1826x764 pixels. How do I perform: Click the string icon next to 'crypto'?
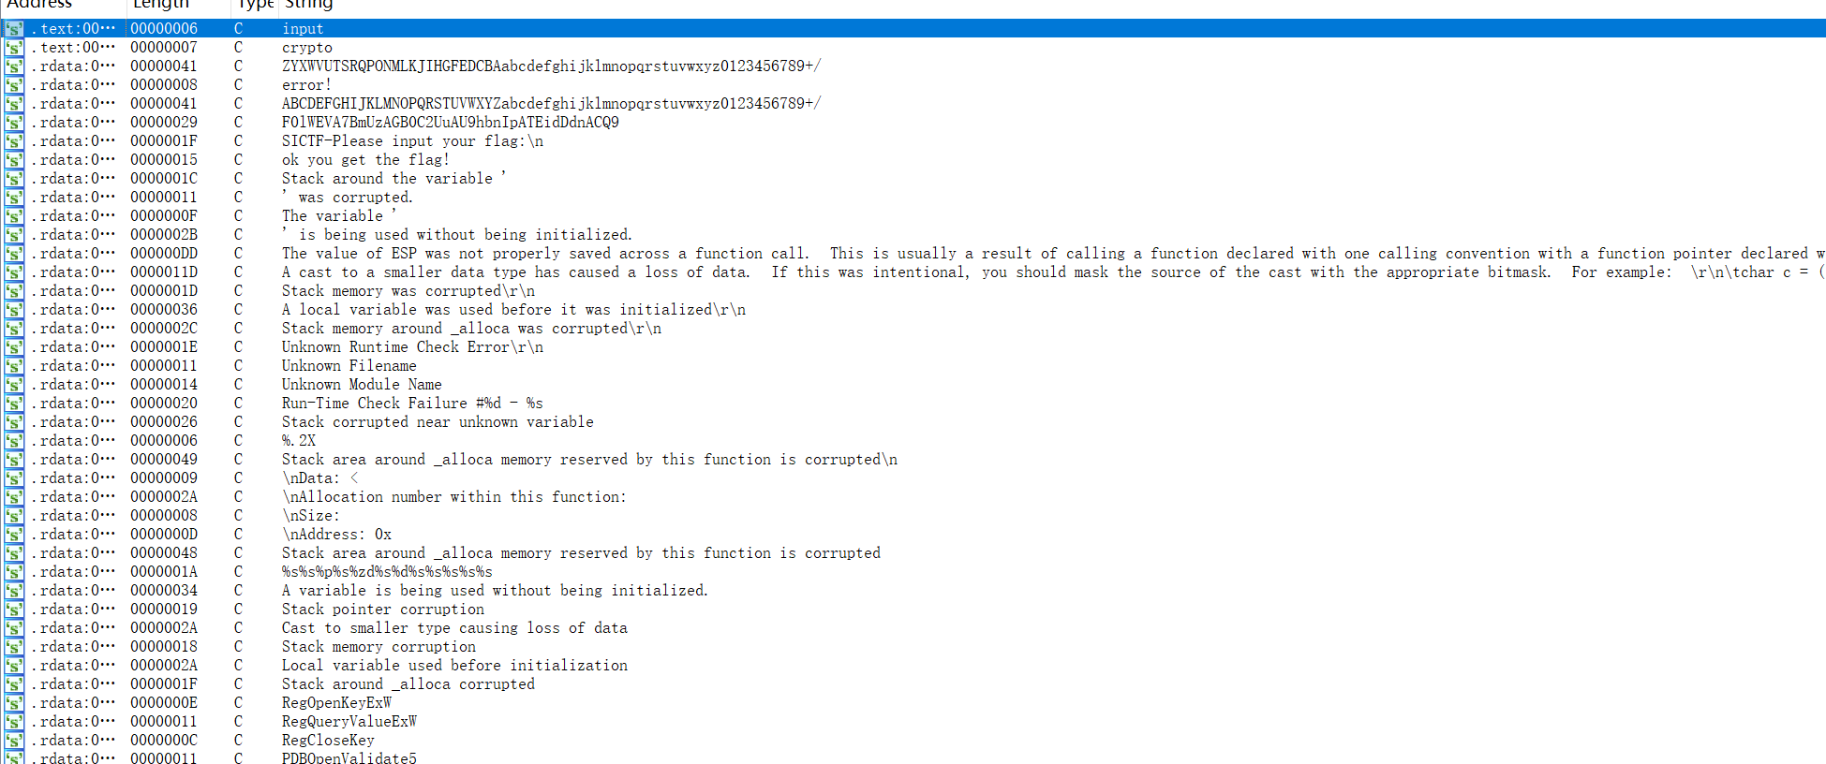(x=14, y=48)
